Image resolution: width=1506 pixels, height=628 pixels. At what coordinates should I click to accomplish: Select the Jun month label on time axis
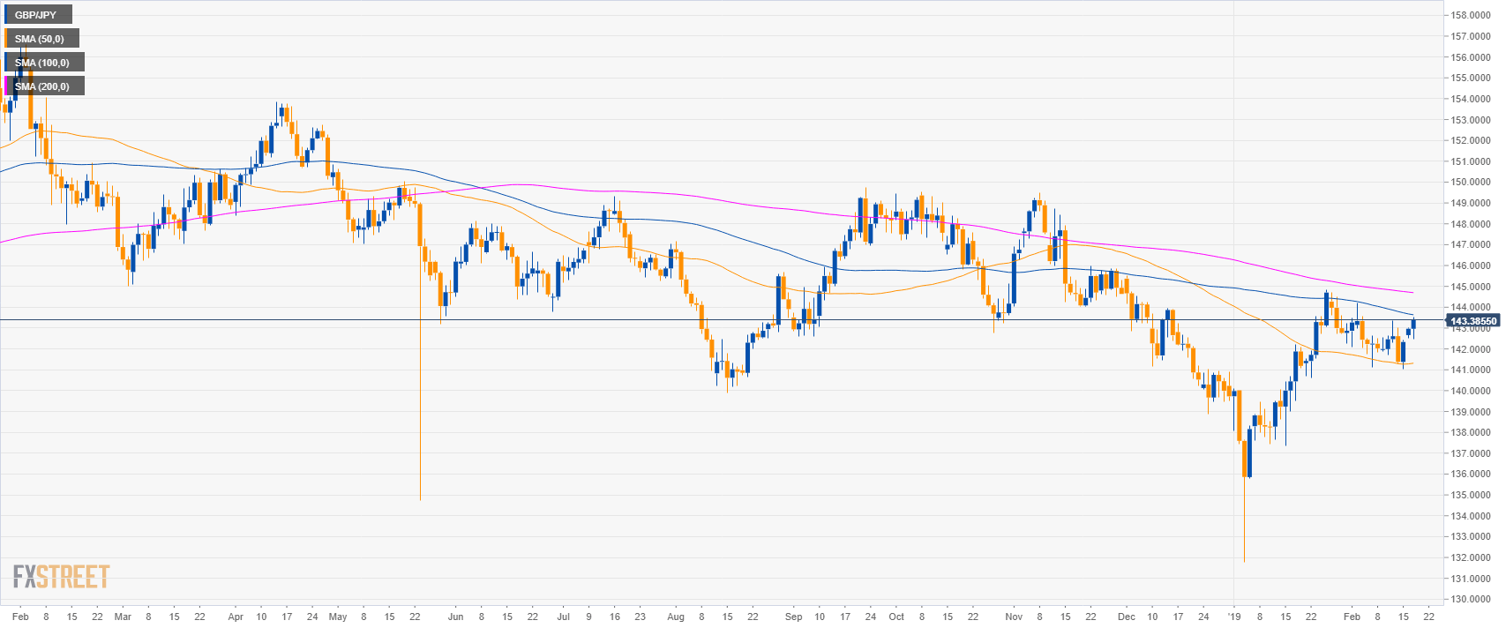(x=455, y=617)
